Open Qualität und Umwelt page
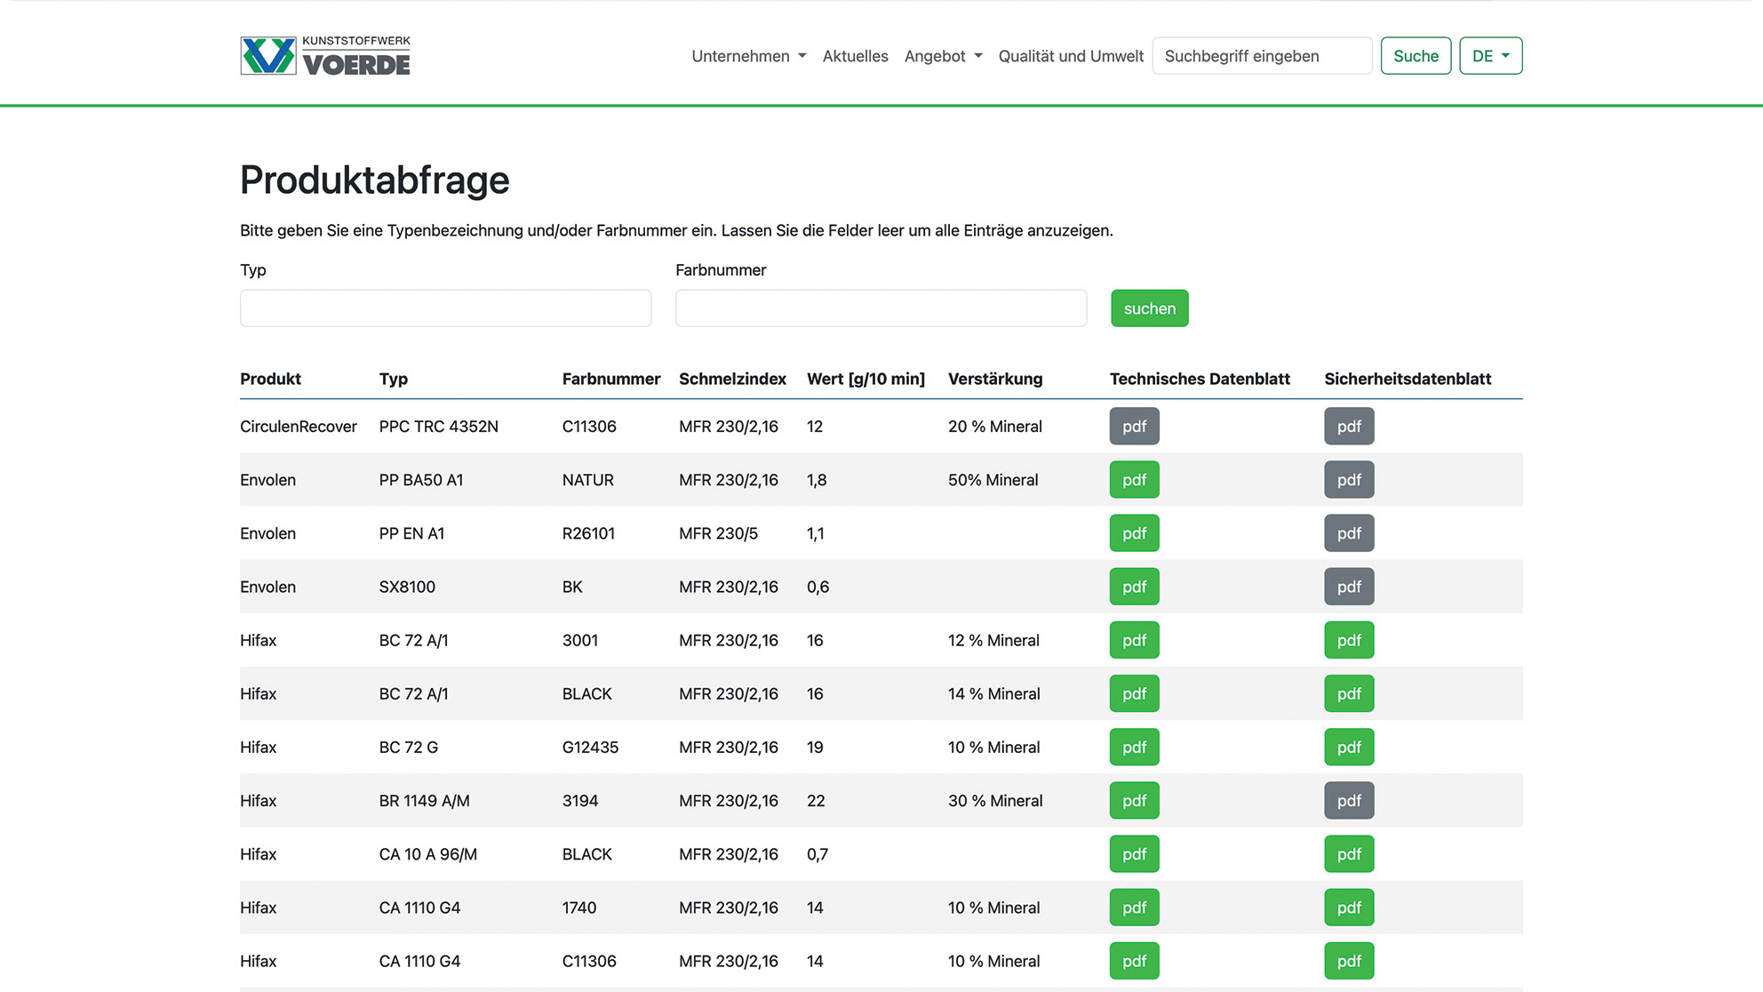1763x992 pixels. pos(1071,56)
